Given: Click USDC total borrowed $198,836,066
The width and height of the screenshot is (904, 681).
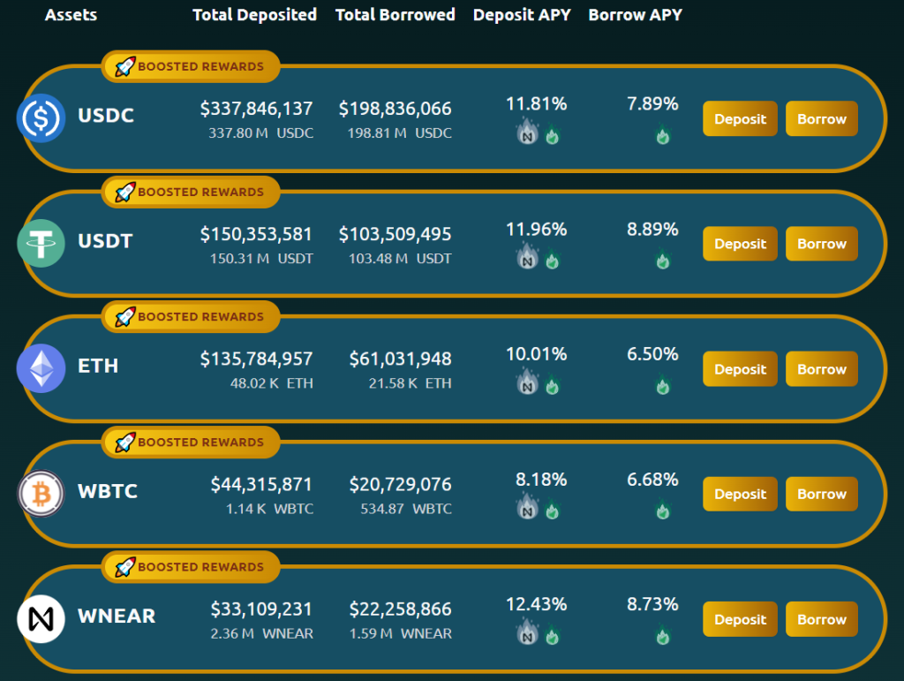Looking at the screenshot, I should [395, 109].
